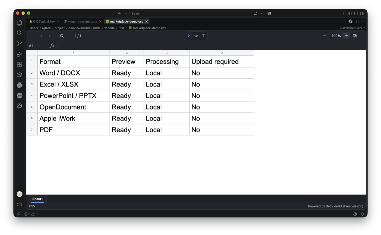Select column A header
The height and width of the screenshot is (235, 381).
pyautogui.click(x=74, y=53)
